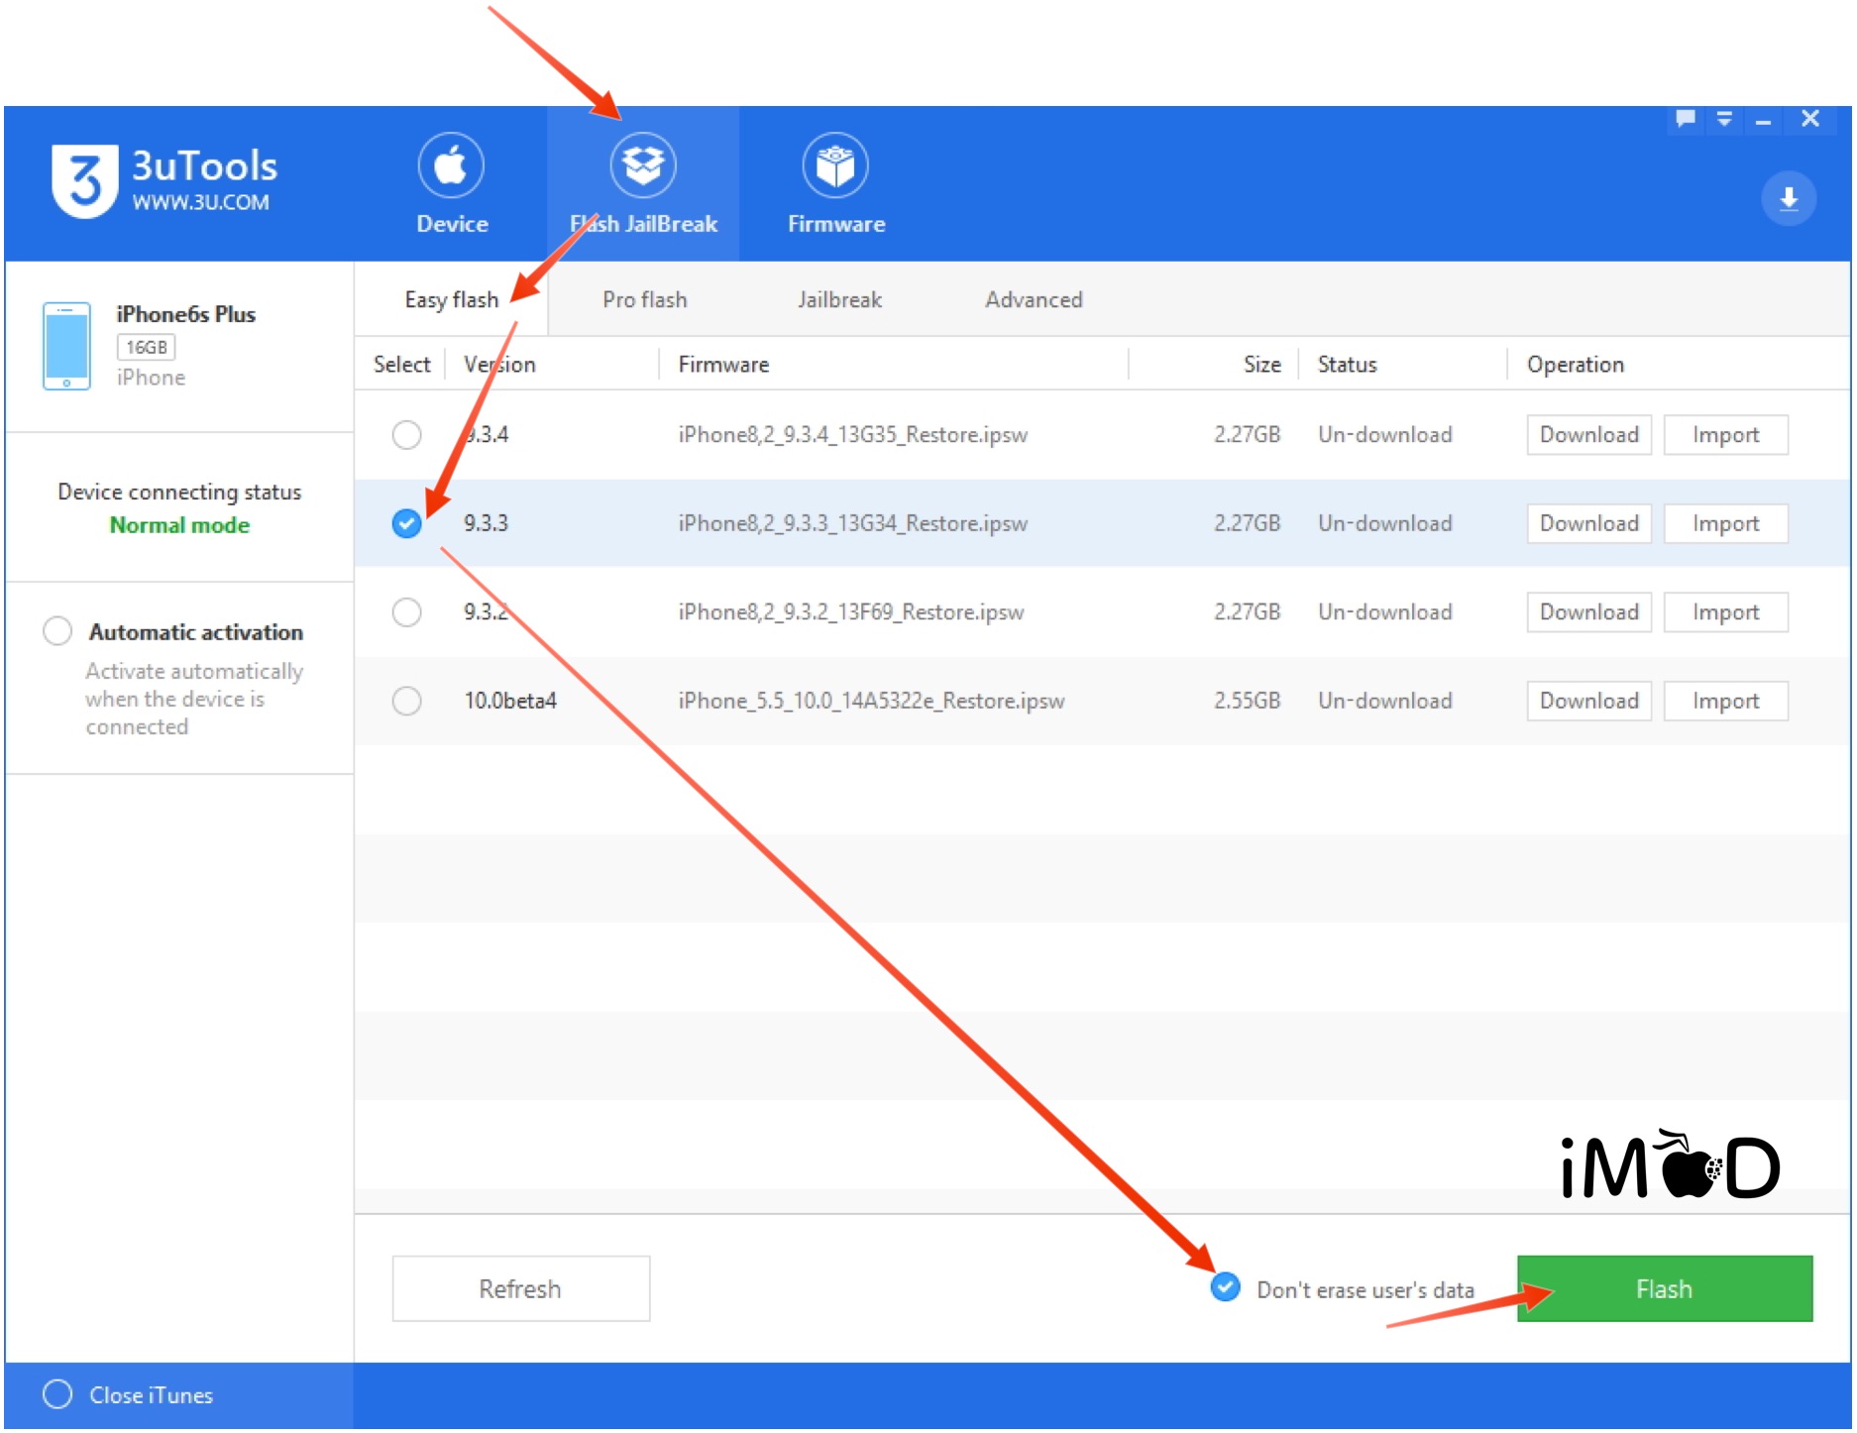This screenshot has height=1433, width=1857.
Task: Click iPhone_5.5_10.0_14A5322e_Restore.ipsw filename
Action: click(871, 701)
